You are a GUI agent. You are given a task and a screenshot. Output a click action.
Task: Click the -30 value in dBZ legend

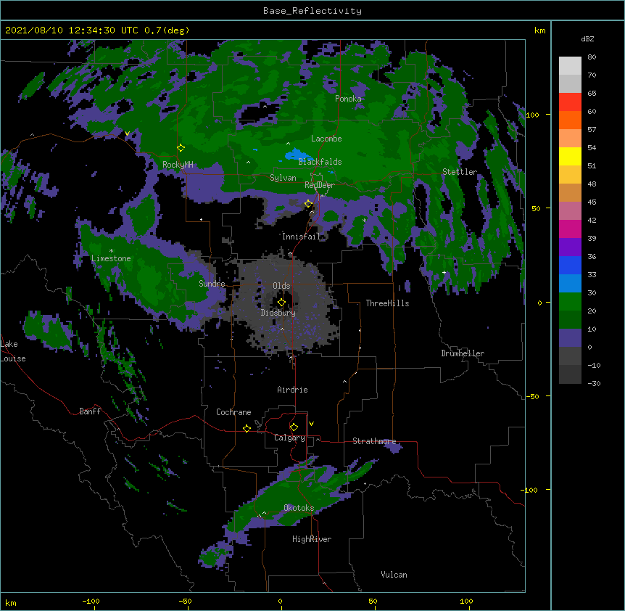pyautogui.click(x=594, y=384)
